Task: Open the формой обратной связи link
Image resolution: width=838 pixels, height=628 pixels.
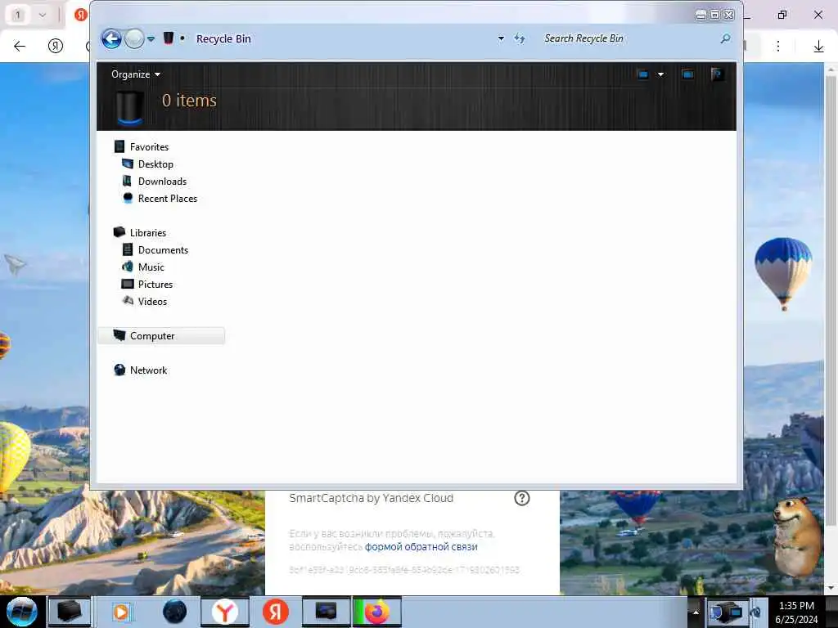Action: (x=421, y=547)
